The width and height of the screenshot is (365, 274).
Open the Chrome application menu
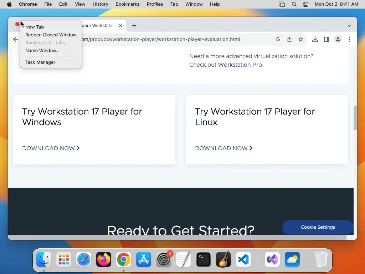click(28, 4)
